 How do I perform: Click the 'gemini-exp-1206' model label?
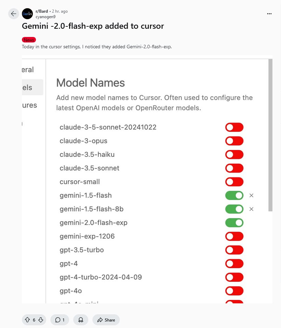pyautogui.click(x=87, y=236)
